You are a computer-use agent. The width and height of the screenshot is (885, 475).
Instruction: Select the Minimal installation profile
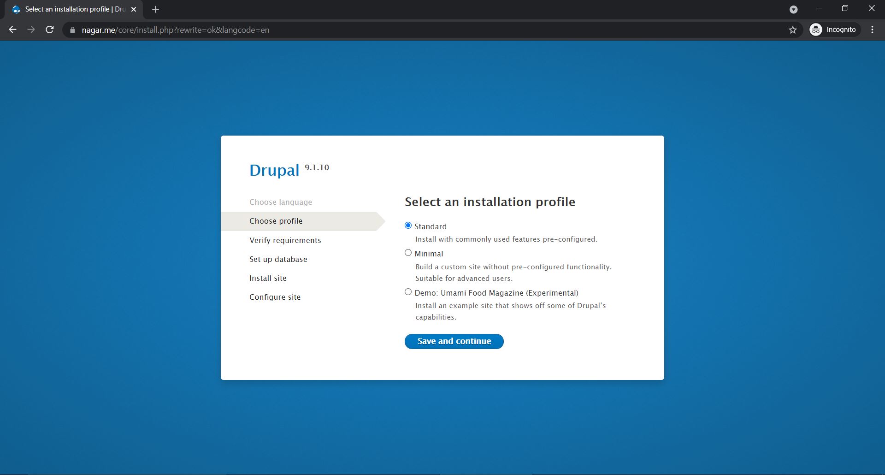[408, 252]
